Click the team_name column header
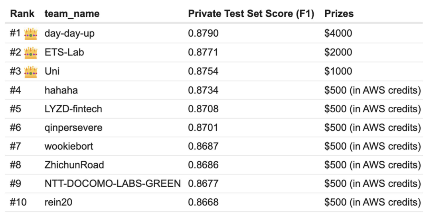This screenshot has width=431, height=223. pos(72,14)
